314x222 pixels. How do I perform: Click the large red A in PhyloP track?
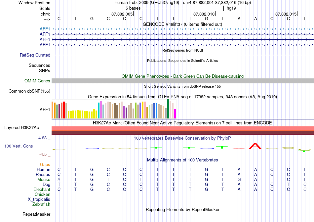(255, 146)
